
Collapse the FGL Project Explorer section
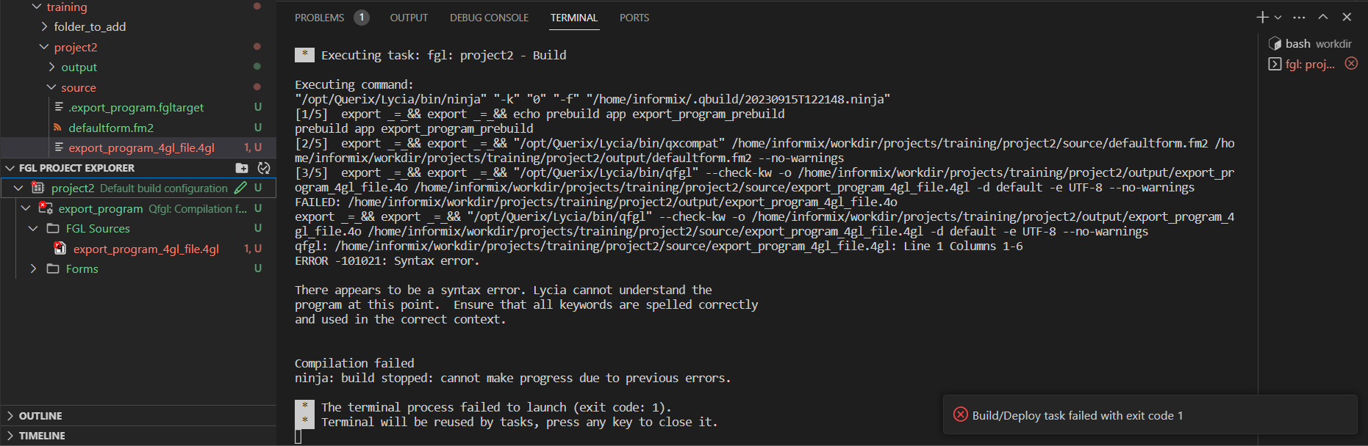(x=10, y=168)
